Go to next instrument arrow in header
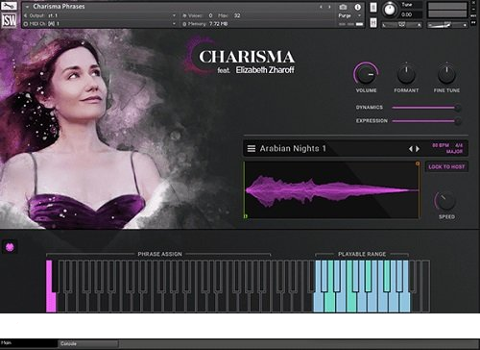This screenshot has width=480, height=350. coord(329,7)
